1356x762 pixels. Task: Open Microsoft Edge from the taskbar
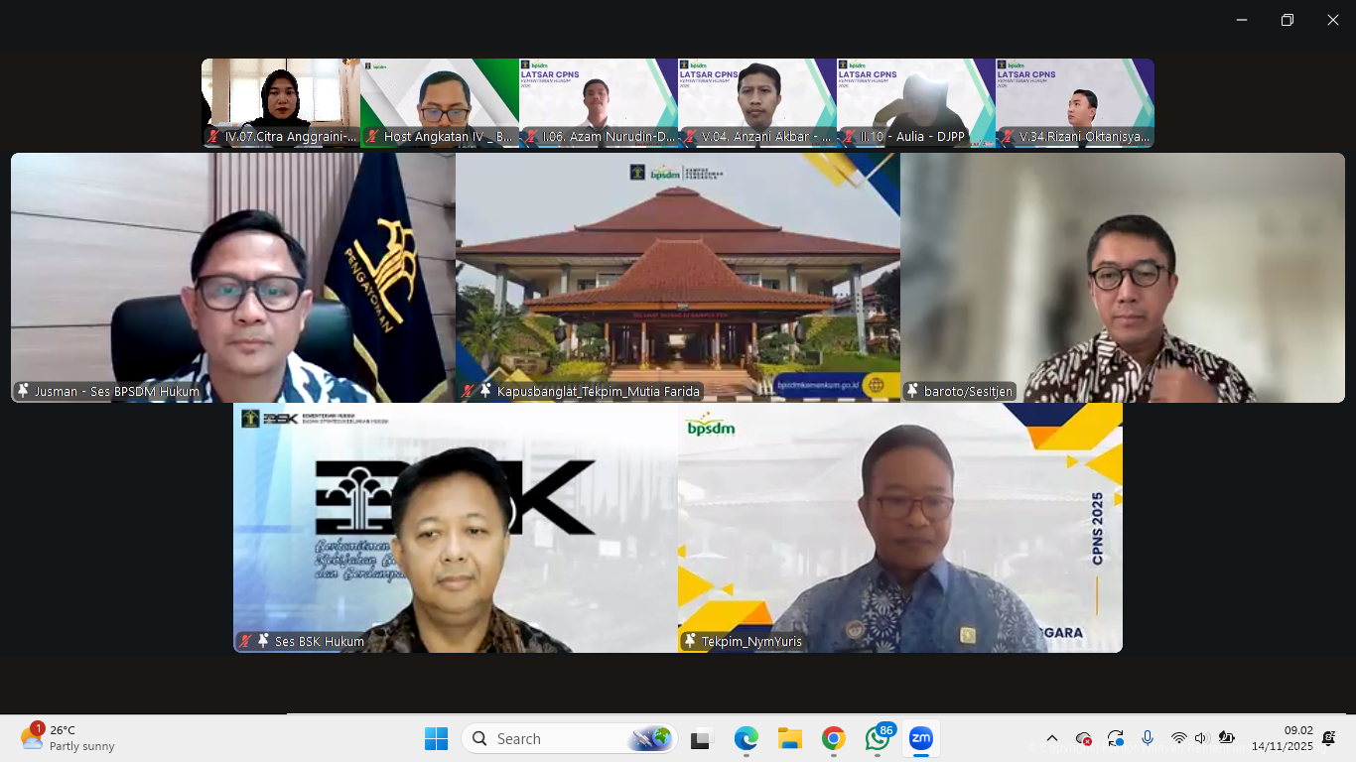(746, 738)
